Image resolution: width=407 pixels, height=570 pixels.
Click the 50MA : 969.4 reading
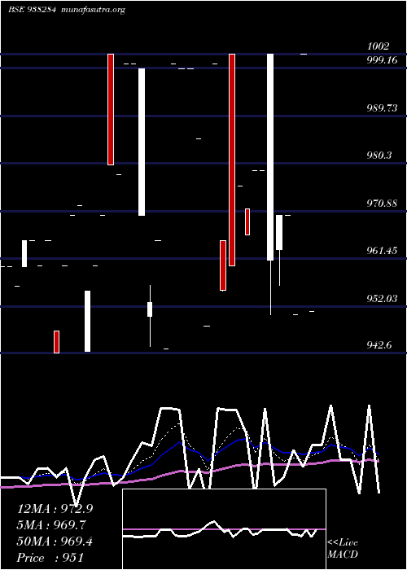point(55,541)
